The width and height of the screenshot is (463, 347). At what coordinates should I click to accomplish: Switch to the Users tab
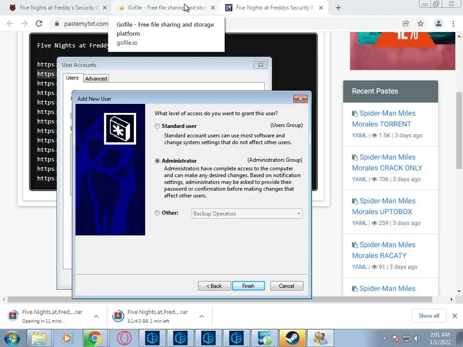[72, 78]
